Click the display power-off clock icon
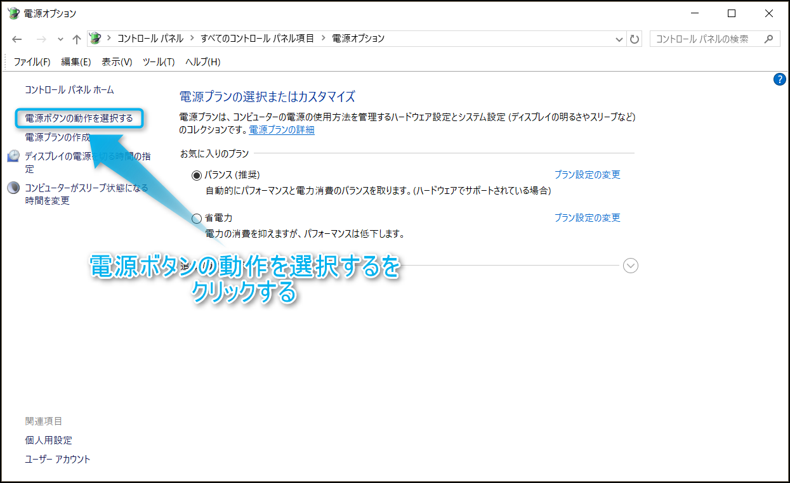 pos(13,157)
